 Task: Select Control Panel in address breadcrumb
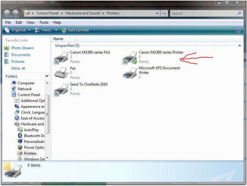[x=47, y=13]
